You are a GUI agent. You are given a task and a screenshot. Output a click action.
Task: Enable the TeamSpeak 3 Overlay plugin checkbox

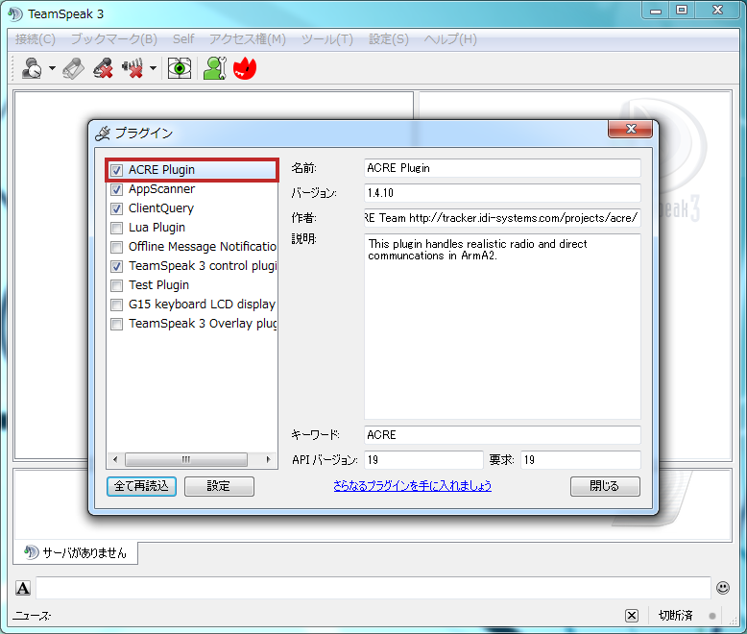tap(117, 324)
